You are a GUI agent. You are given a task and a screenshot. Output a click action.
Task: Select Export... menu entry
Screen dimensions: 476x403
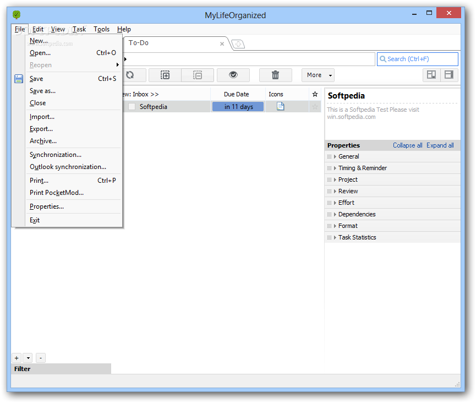[x=73, y=129]
